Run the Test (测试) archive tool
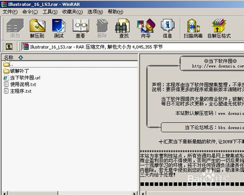The image size is (244, 195). (59, 28)
